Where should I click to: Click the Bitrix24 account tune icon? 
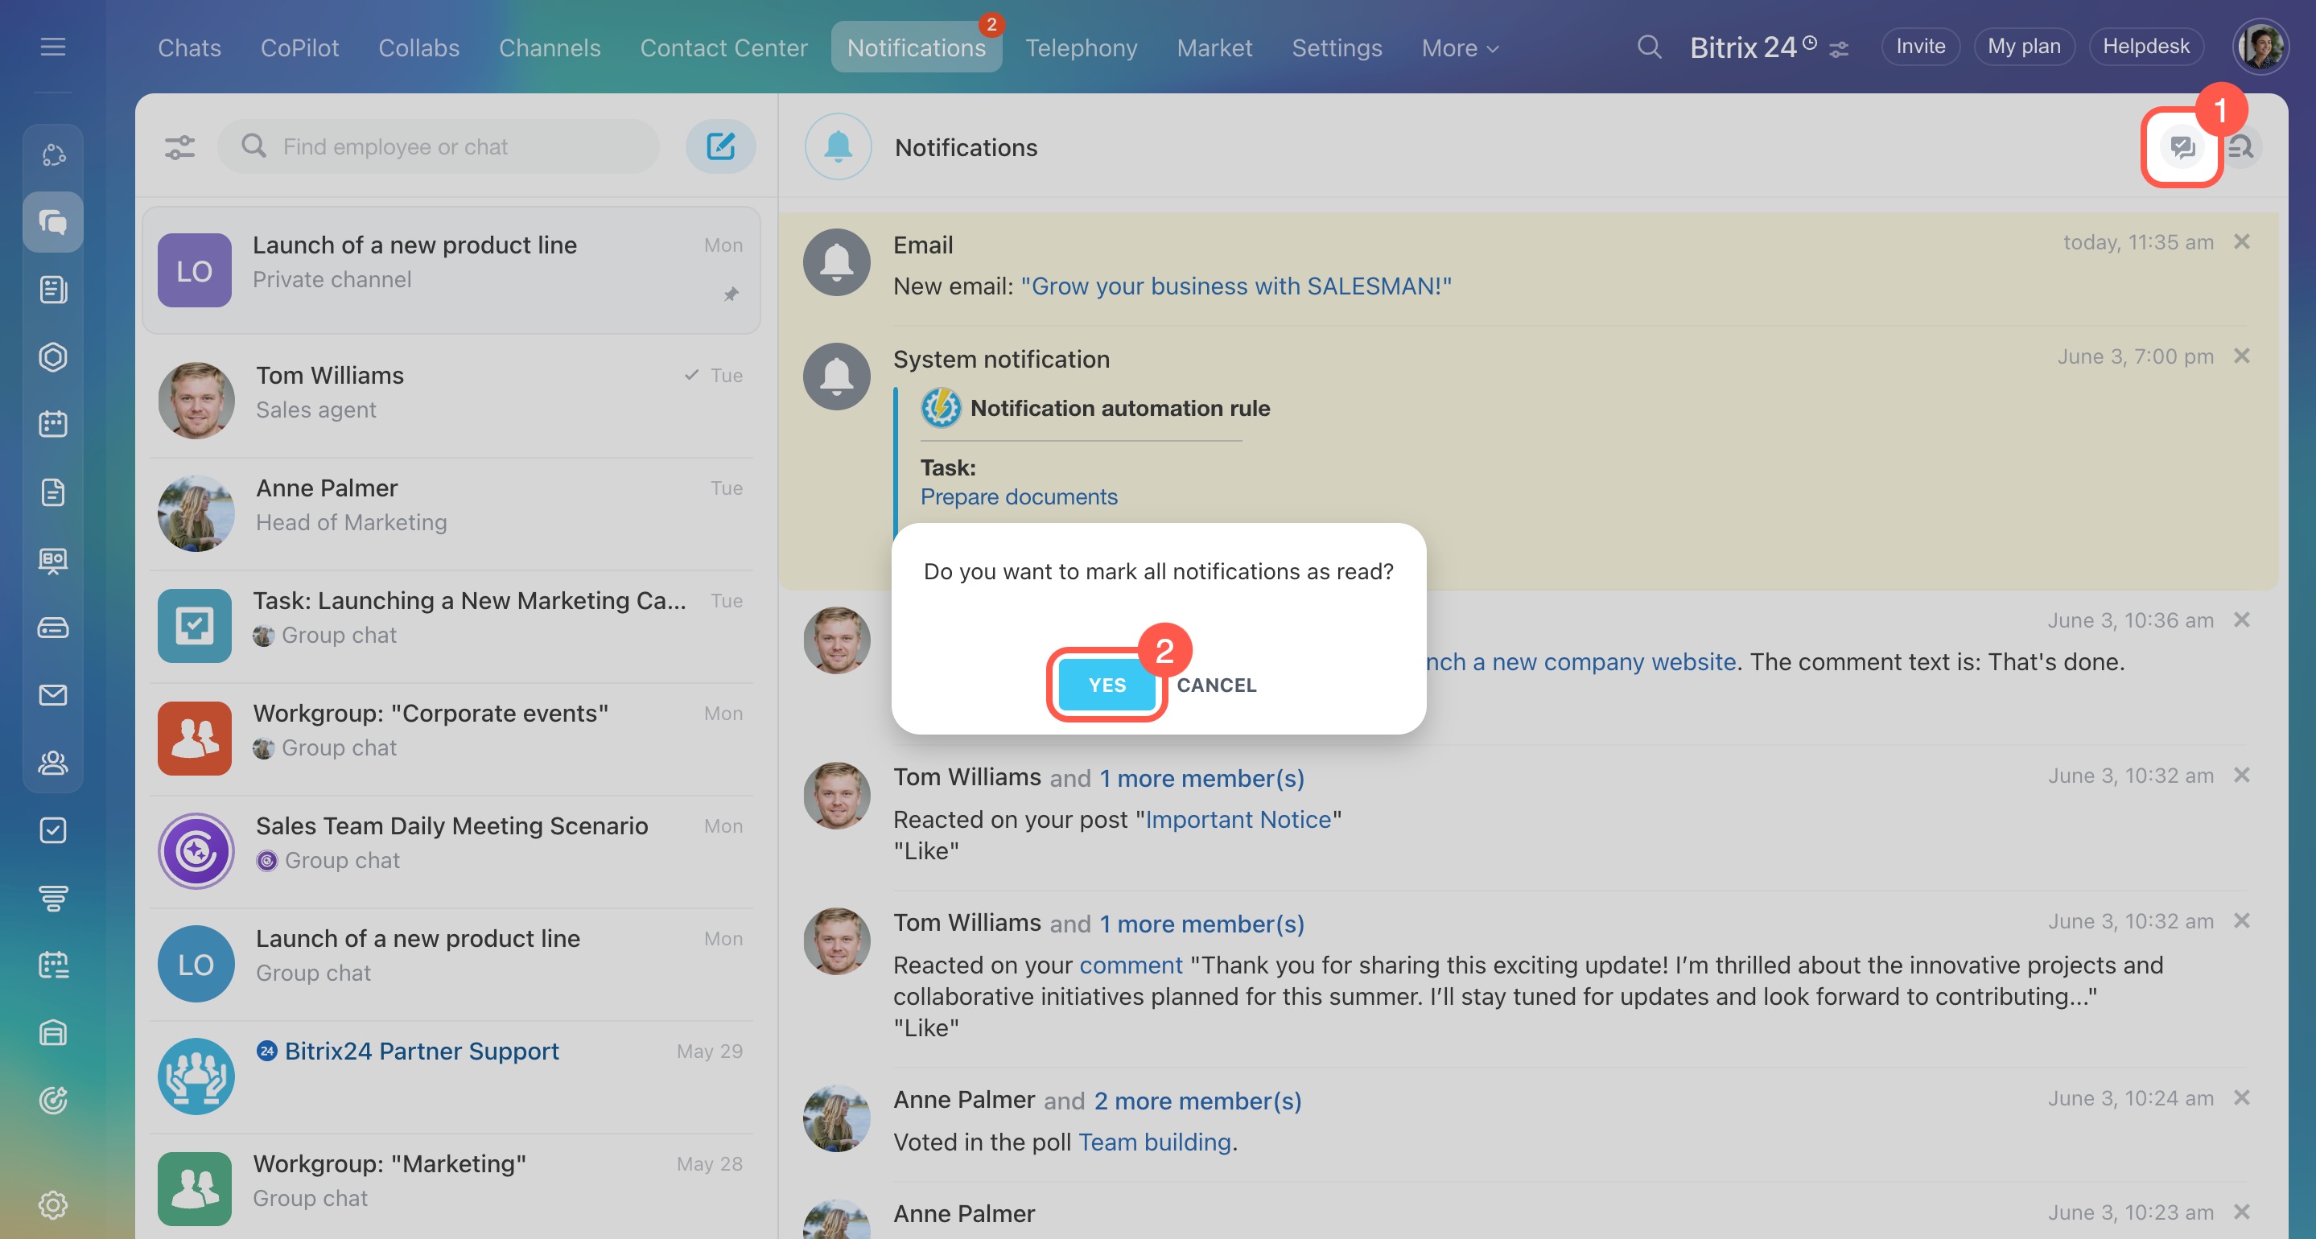[x=1840, y=49]
